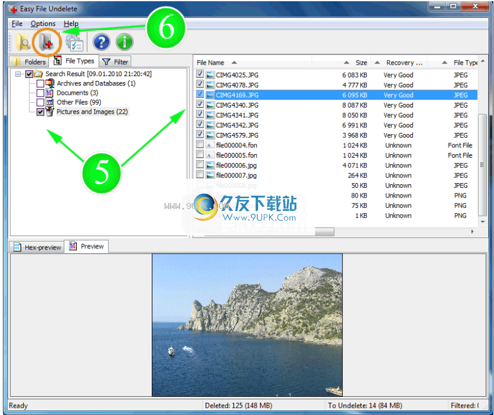
Task: Click the Archives and Databases category icon
Action: click(x=50, y=83)
